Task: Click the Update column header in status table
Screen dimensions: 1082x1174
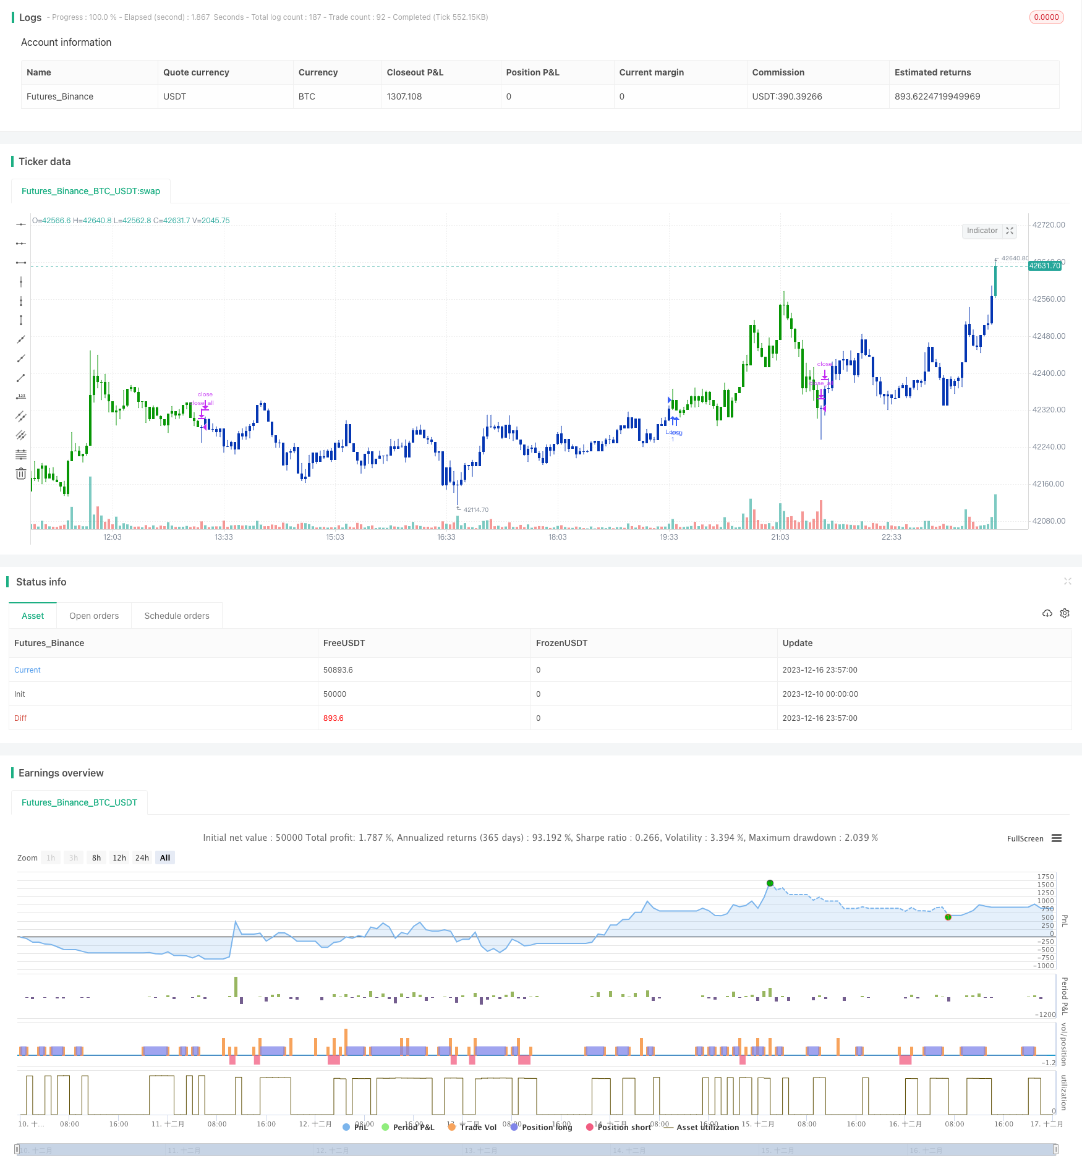Action: coord(798,643)
